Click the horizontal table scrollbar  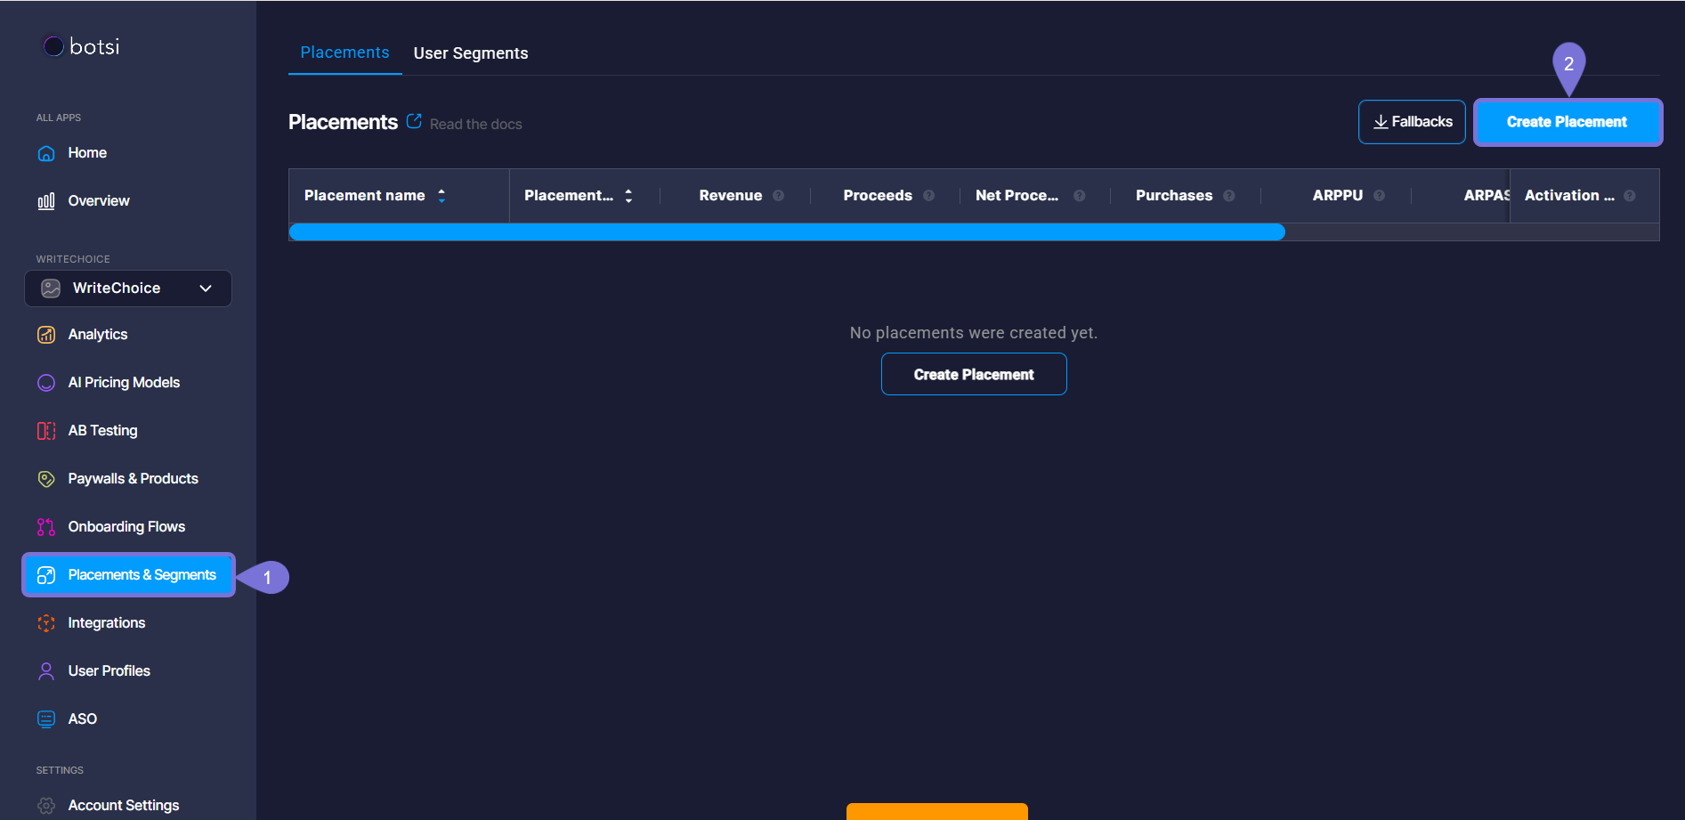point(787,232)
